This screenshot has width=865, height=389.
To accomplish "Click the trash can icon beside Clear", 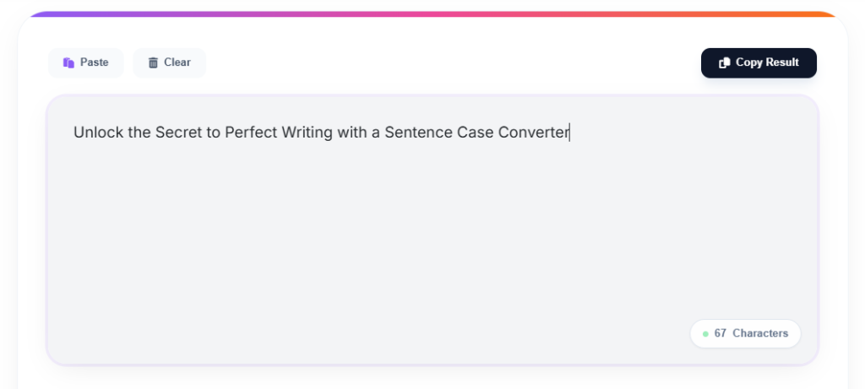I will (x=153, y=62).
